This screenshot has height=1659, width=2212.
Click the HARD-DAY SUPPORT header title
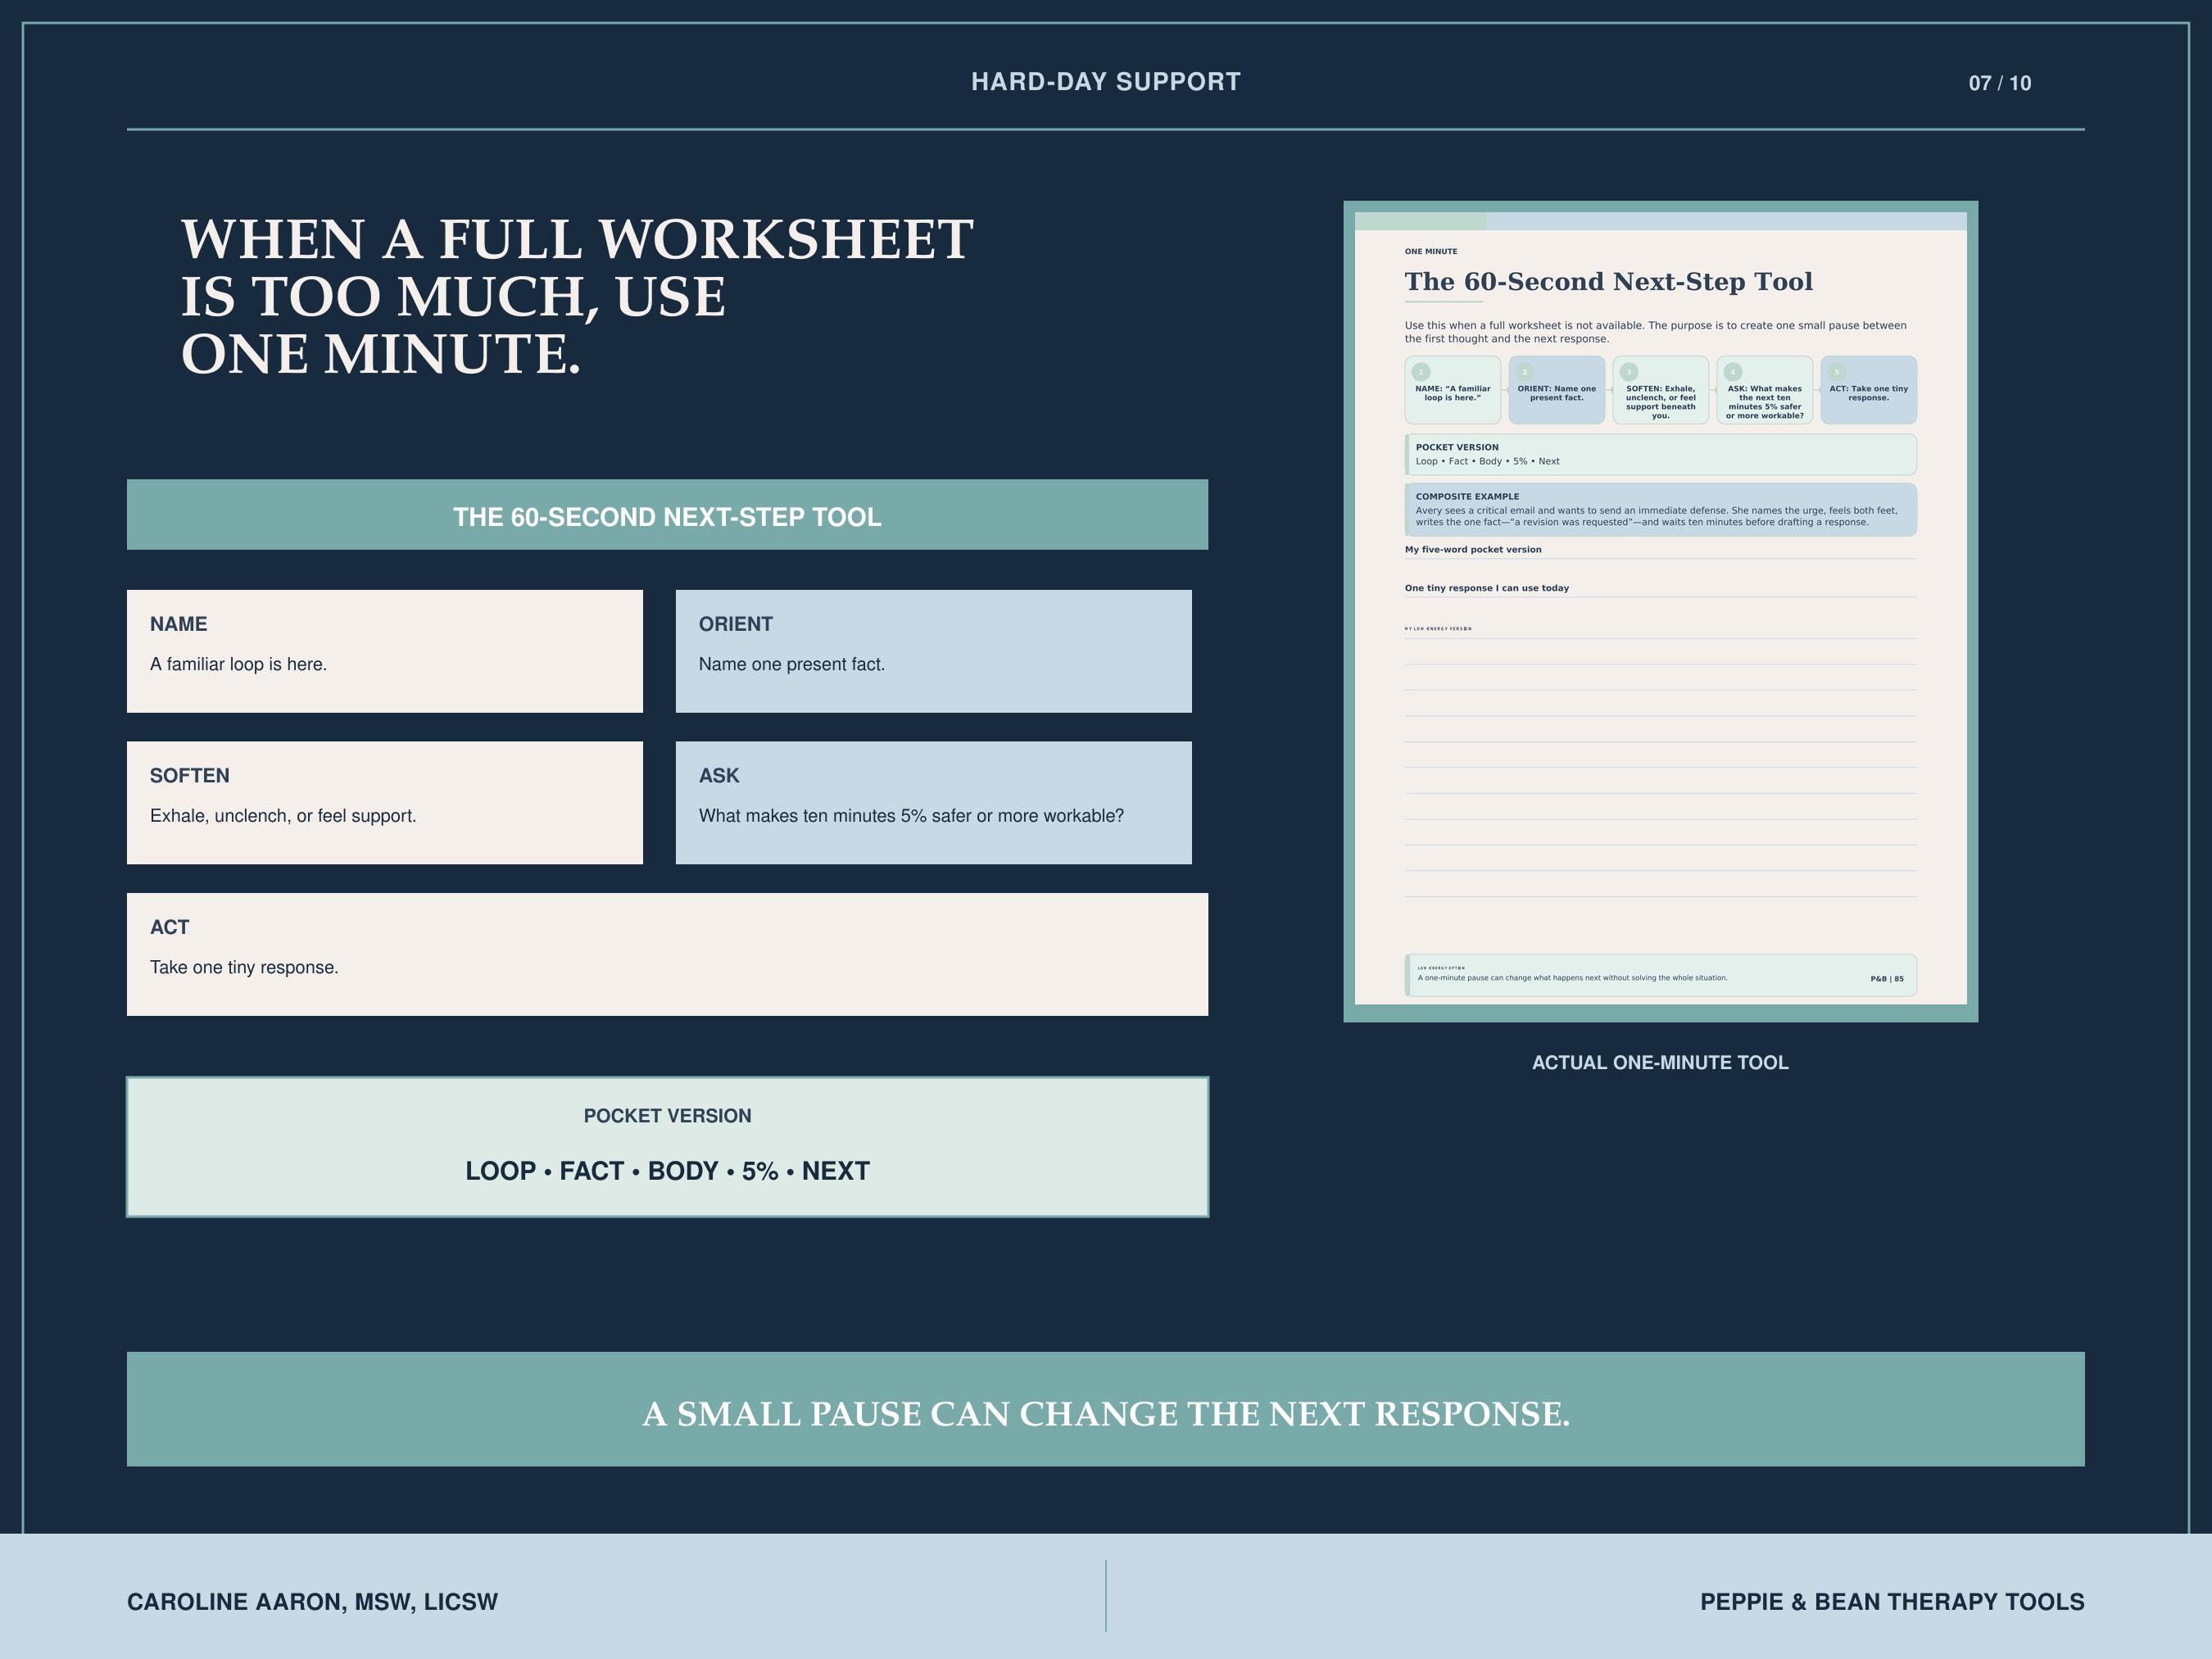pos(1105,82)
